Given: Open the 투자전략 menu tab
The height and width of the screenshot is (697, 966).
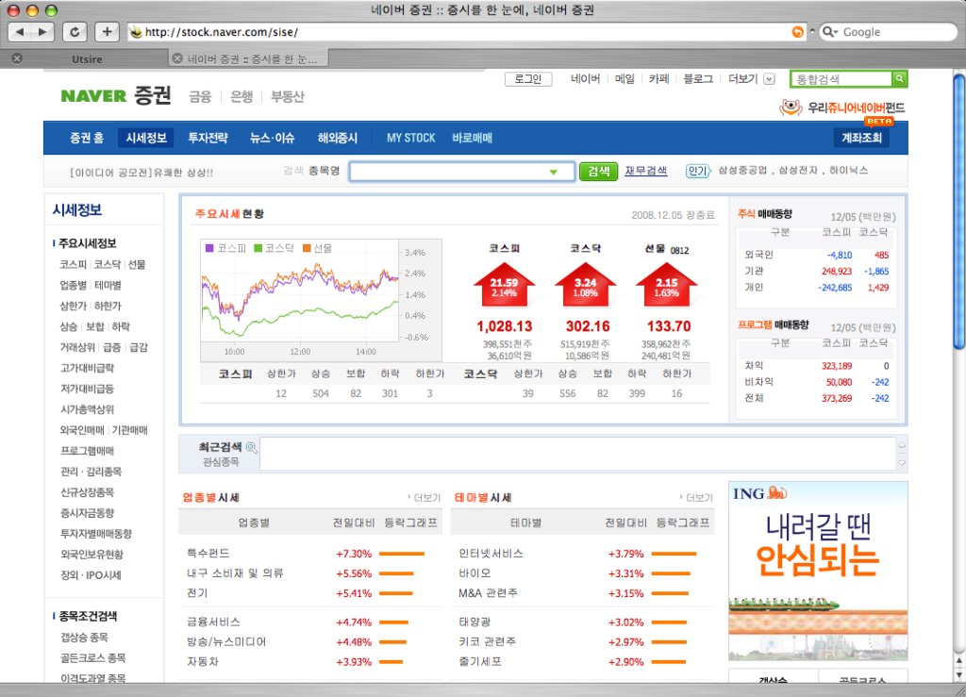Looking at the screenshot, I should point(208,138).
